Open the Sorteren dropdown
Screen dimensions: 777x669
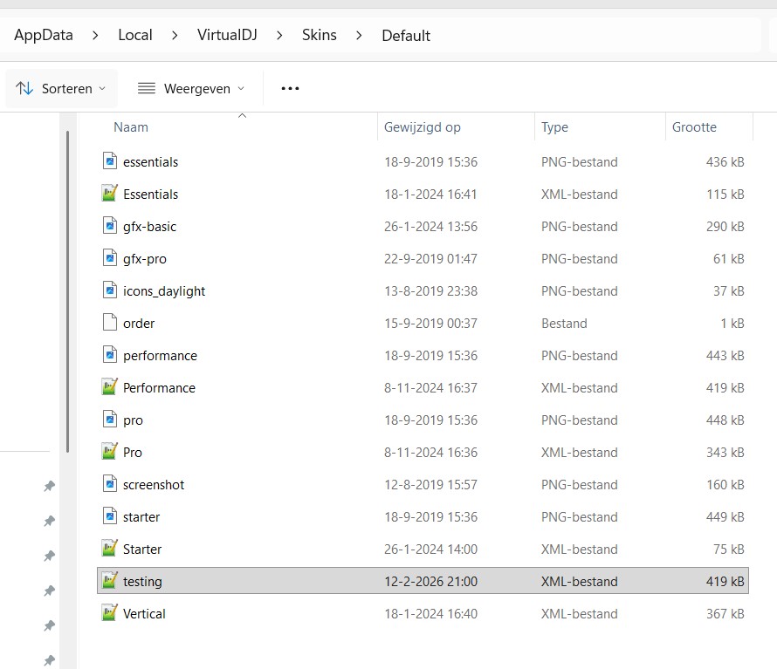61,88
